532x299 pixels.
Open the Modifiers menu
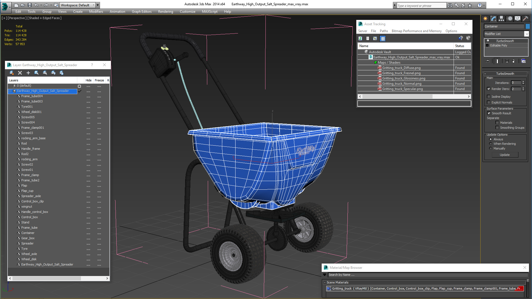click(96, 12)
